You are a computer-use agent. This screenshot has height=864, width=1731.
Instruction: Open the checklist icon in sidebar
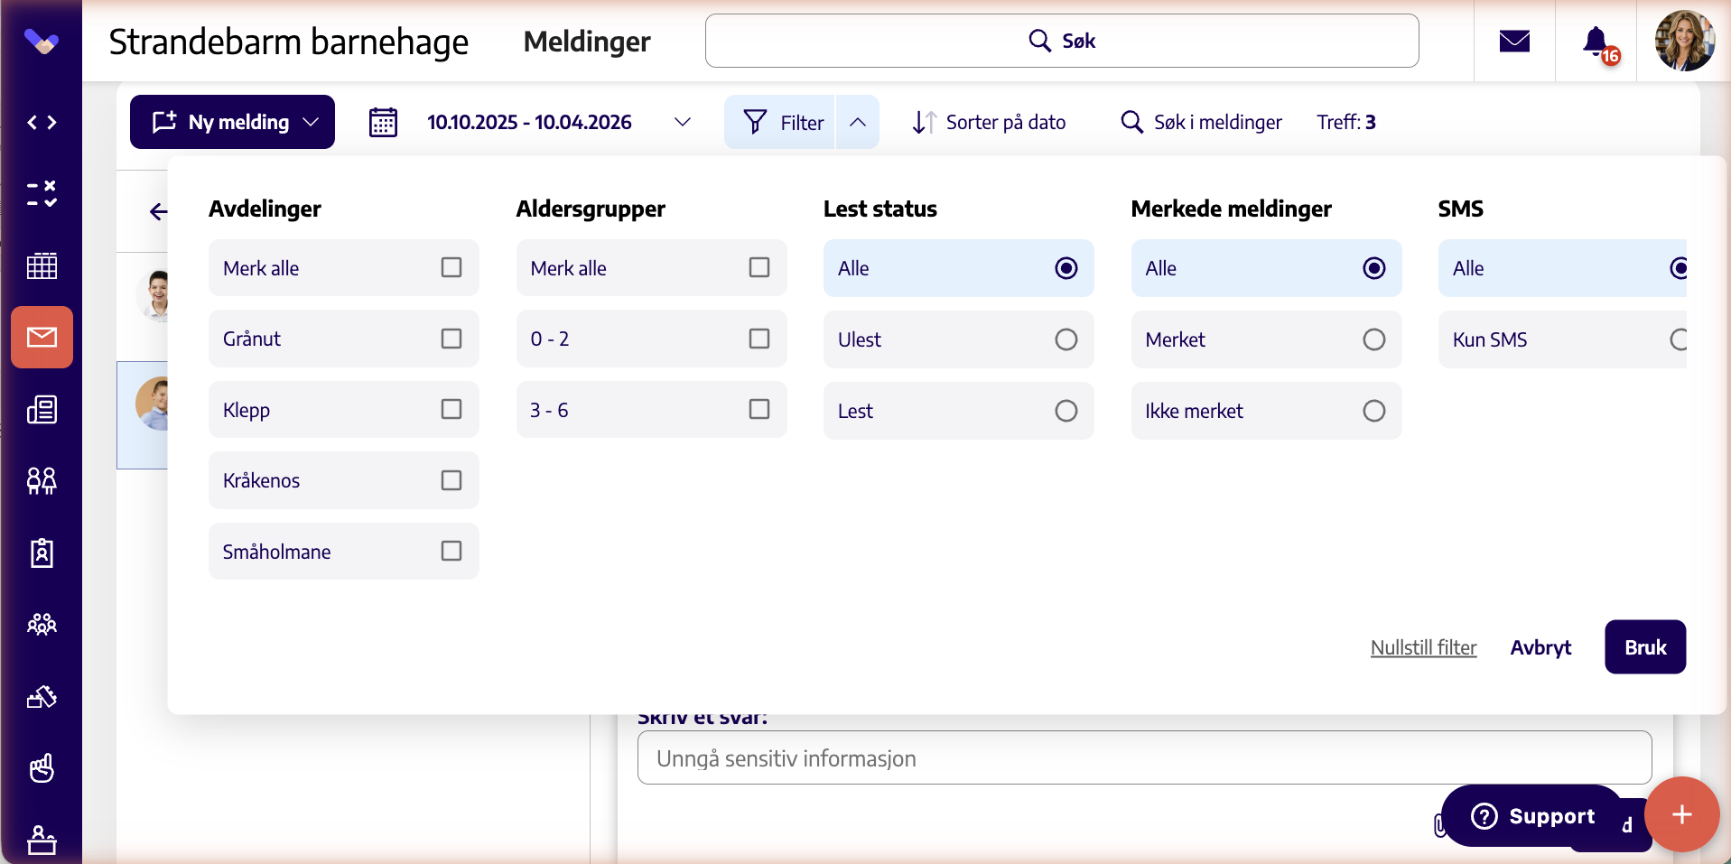tap(42, 193)
